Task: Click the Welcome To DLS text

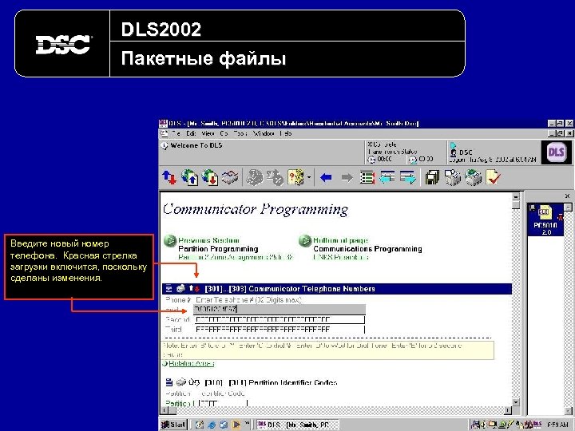Action: (196, 145)
